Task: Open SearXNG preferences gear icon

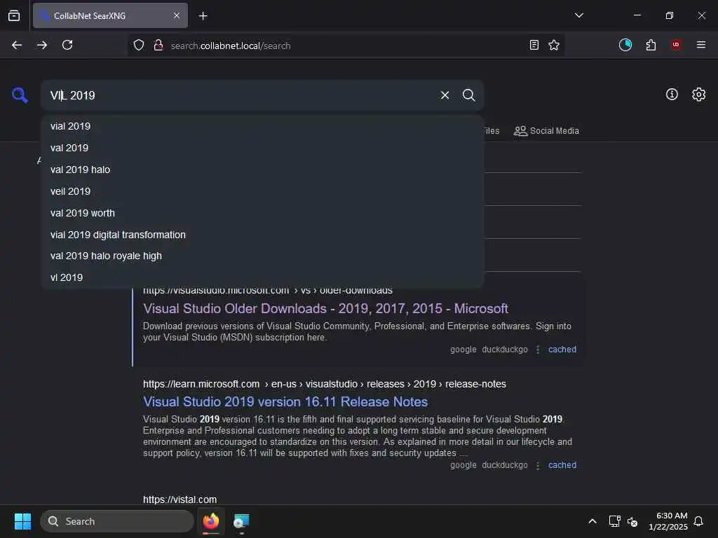Action: [698, 95]
